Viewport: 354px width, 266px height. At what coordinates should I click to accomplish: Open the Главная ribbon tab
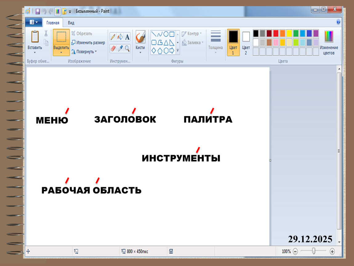point(53,23)
